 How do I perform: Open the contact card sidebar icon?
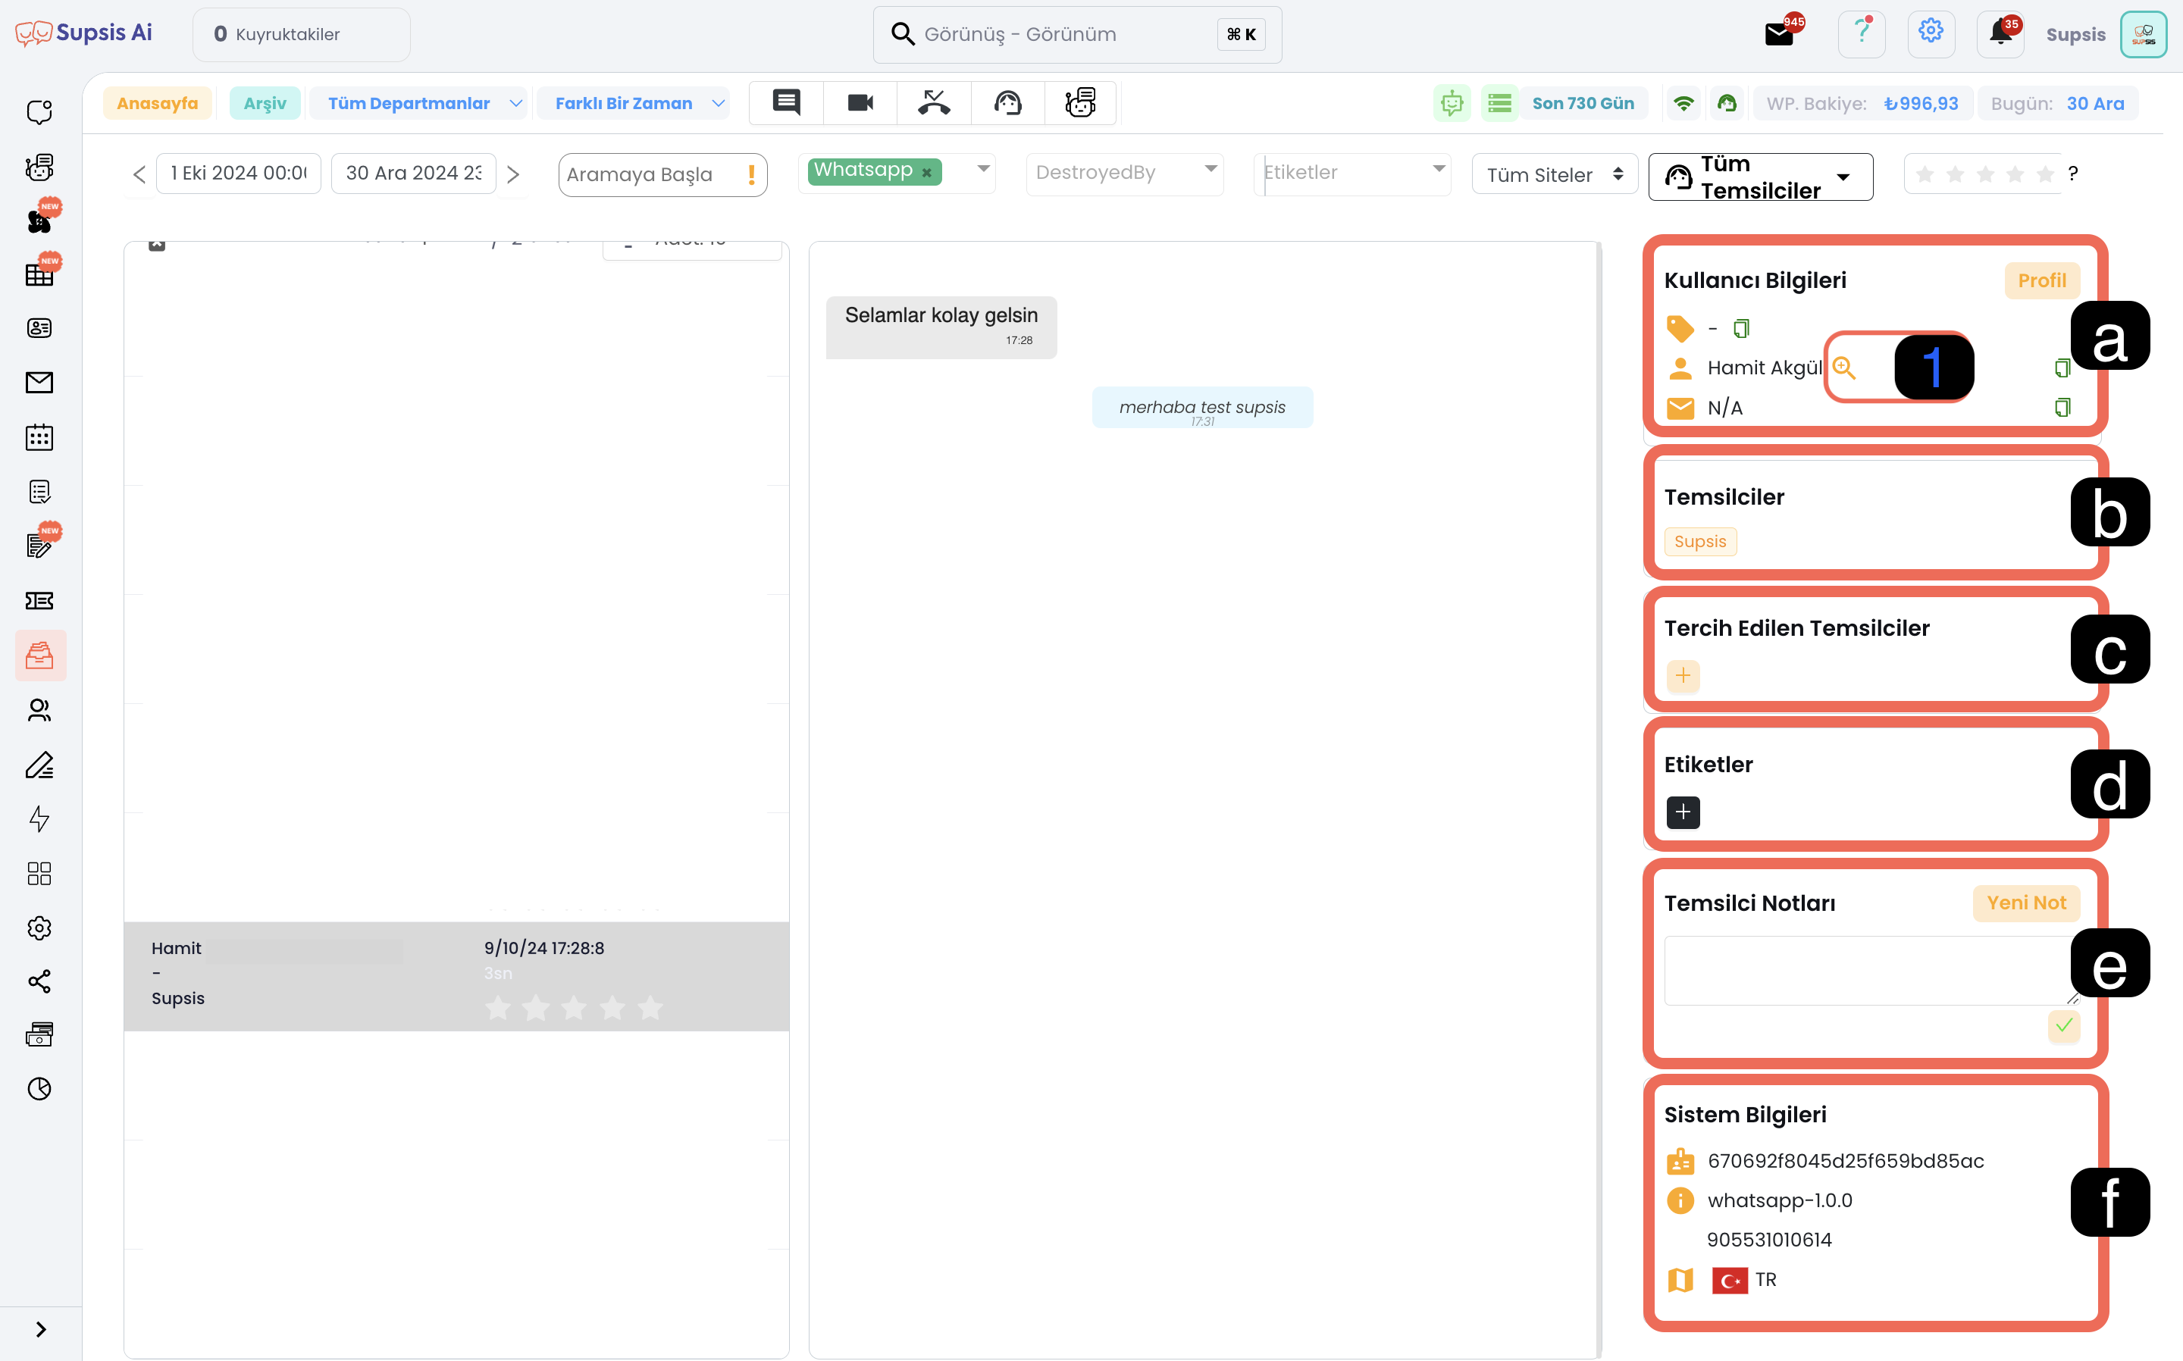click(x=39, y=329)
